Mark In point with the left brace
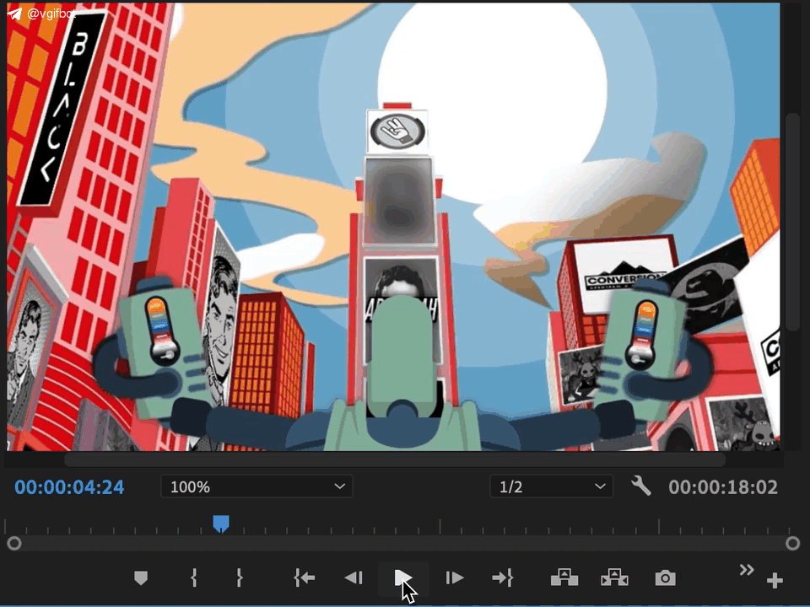The height and width of the screenshot is (607, 810). click(x=194, y=577)
